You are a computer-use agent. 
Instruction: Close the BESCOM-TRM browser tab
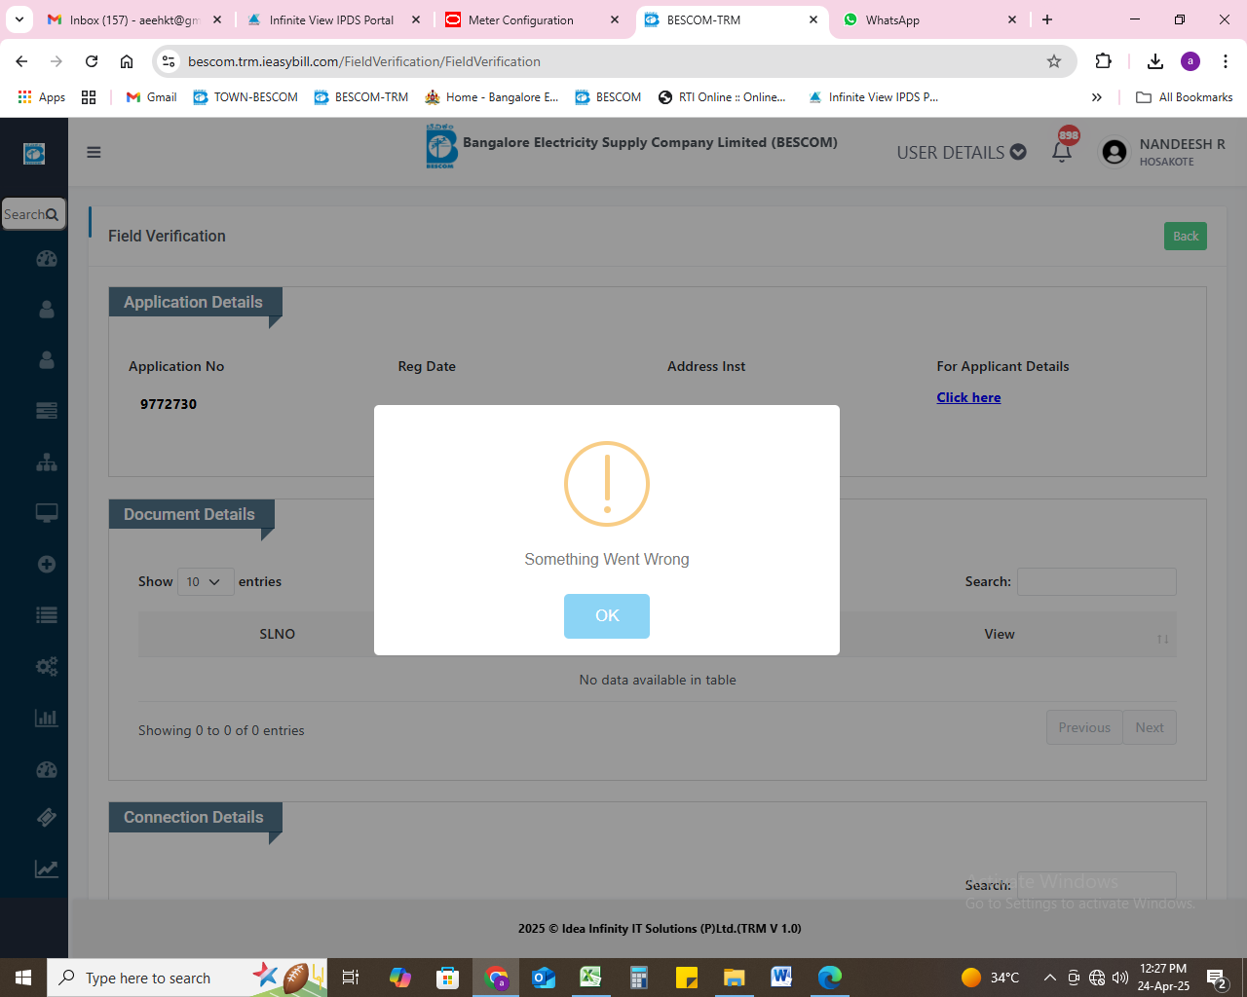coord(813,19)
